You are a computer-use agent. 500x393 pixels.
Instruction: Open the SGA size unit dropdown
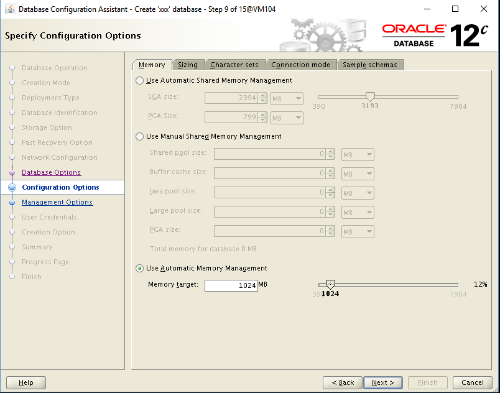287,98
